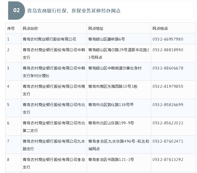Select phone number 0532-87602471

(168, 141)
